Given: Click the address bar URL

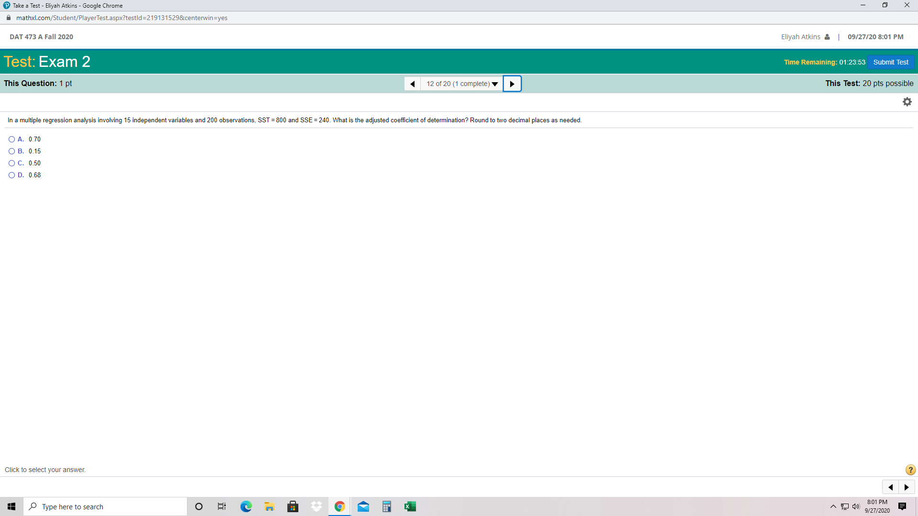Looking at the screenshot, I should tap(121, 18).
